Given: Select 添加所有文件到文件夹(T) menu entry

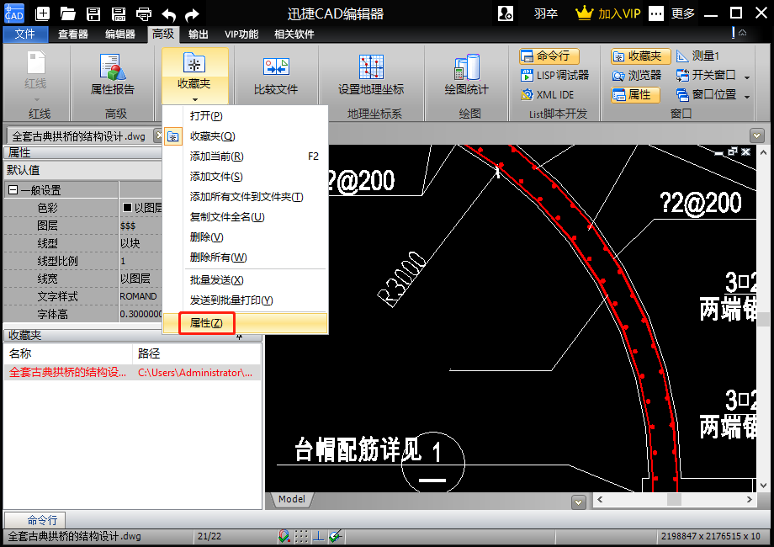Looking at the screenshot, I should (x=246, y=196).
